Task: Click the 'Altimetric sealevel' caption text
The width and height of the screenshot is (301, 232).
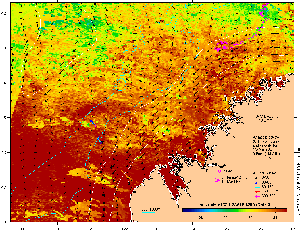Action: [267, 137]
